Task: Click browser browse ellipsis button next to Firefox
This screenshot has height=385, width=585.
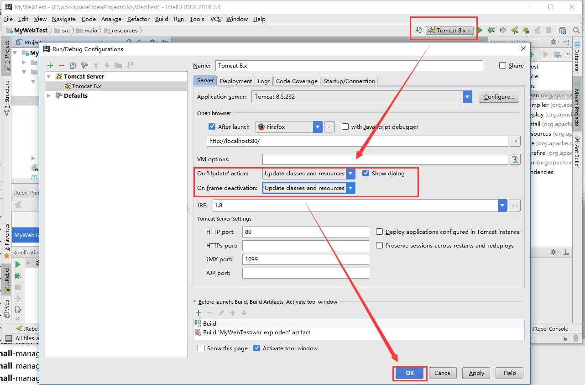Action: [x=329, y=127]
